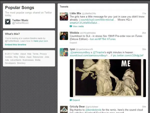
Task: Open the Little Mix name link
Action: pyautogui.click(x=75, y=13)
